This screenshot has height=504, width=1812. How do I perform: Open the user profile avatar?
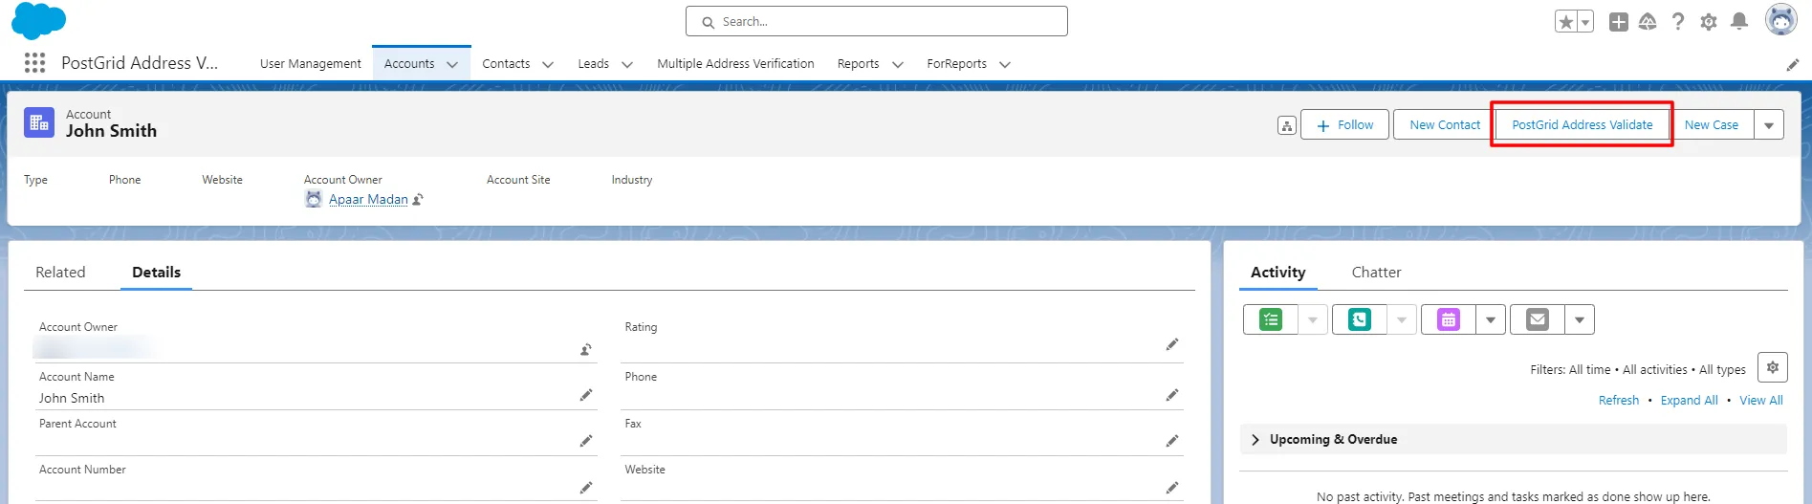(1780, 20)
